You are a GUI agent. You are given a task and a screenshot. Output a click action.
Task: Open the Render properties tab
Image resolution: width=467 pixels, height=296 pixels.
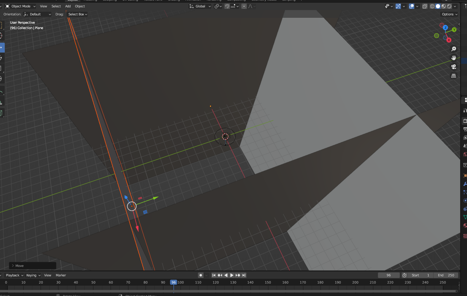[x=465, y=121]
